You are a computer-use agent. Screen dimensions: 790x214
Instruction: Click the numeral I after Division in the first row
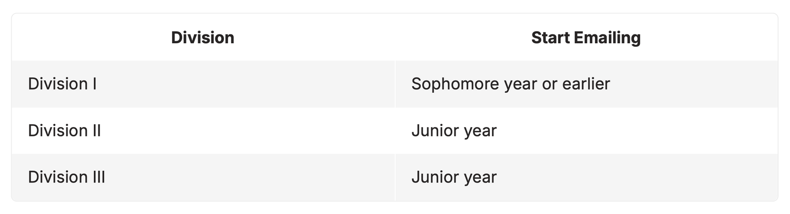click(x=94, y=84)
